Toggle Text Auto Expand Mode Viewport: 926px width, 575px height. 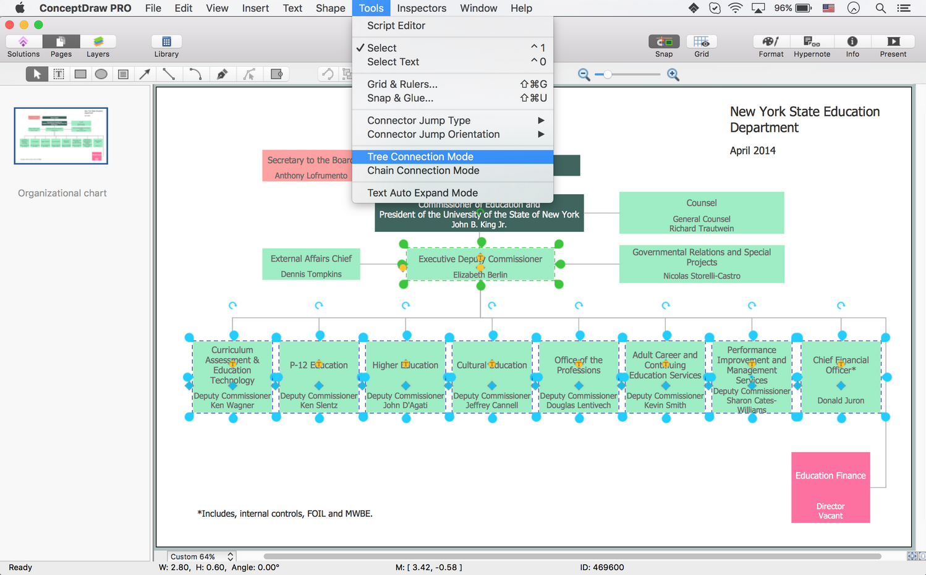(452, 193)
